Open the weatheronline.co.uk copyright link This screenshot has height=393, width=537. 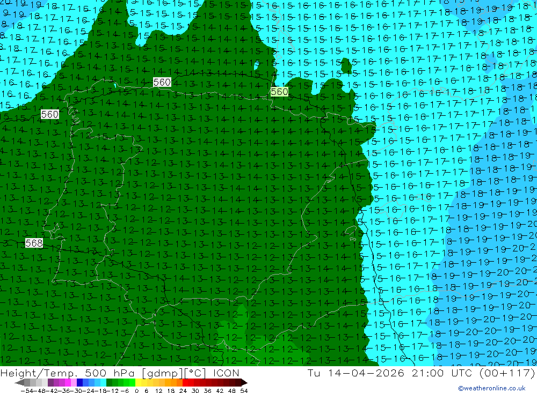[491, 388]
